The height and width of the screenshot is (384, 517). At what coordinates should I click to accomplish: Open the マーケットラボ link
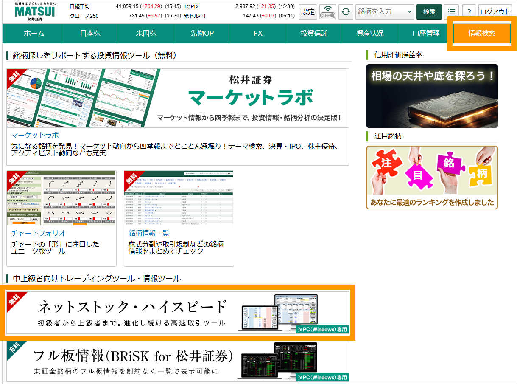pyautogui.click(x=35, y=136)
